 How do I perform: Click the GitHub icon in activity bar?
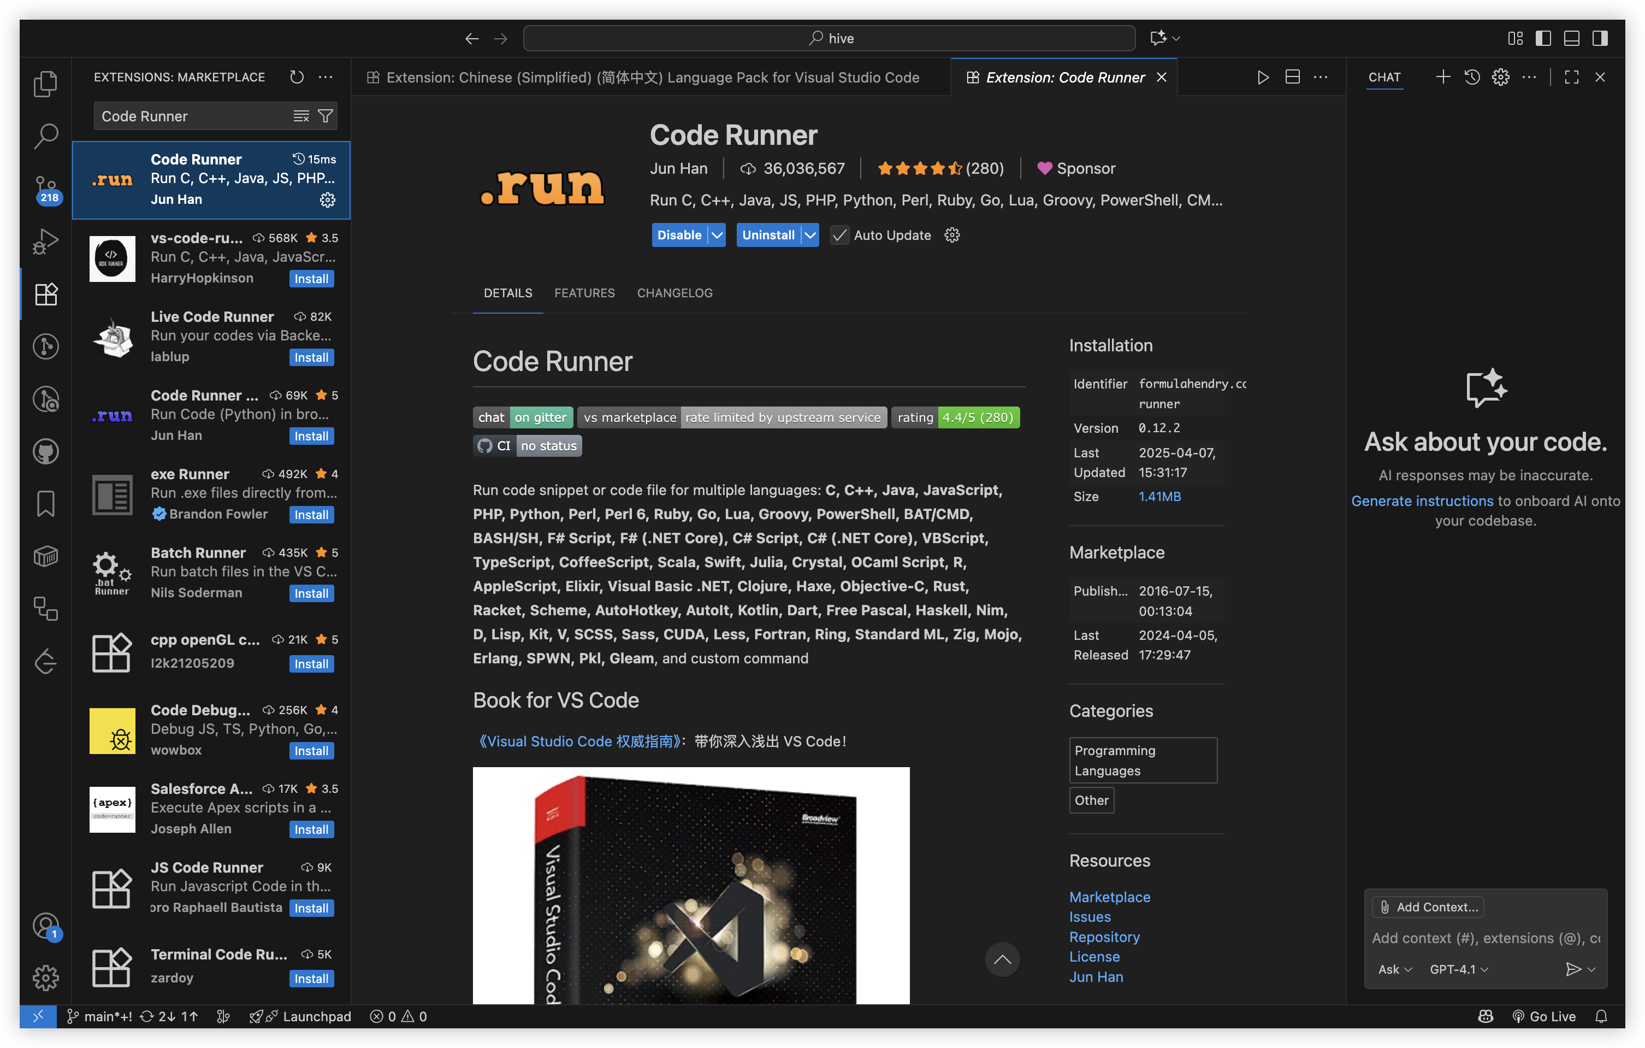pyautogui.click(x=46, y=451)
